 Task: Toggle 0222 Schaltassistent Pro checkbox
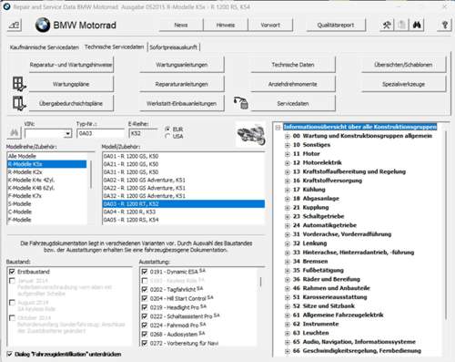[145, 316]
